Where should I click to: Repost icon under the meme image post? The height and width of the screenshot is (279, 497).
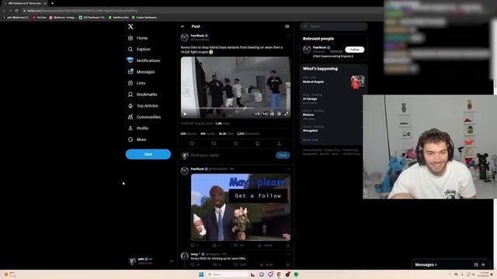coord(214,246)
